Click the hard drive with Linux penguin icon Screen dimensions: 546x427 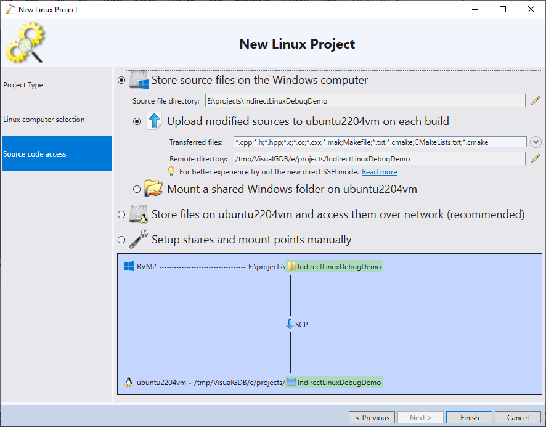tap(139, 214)
